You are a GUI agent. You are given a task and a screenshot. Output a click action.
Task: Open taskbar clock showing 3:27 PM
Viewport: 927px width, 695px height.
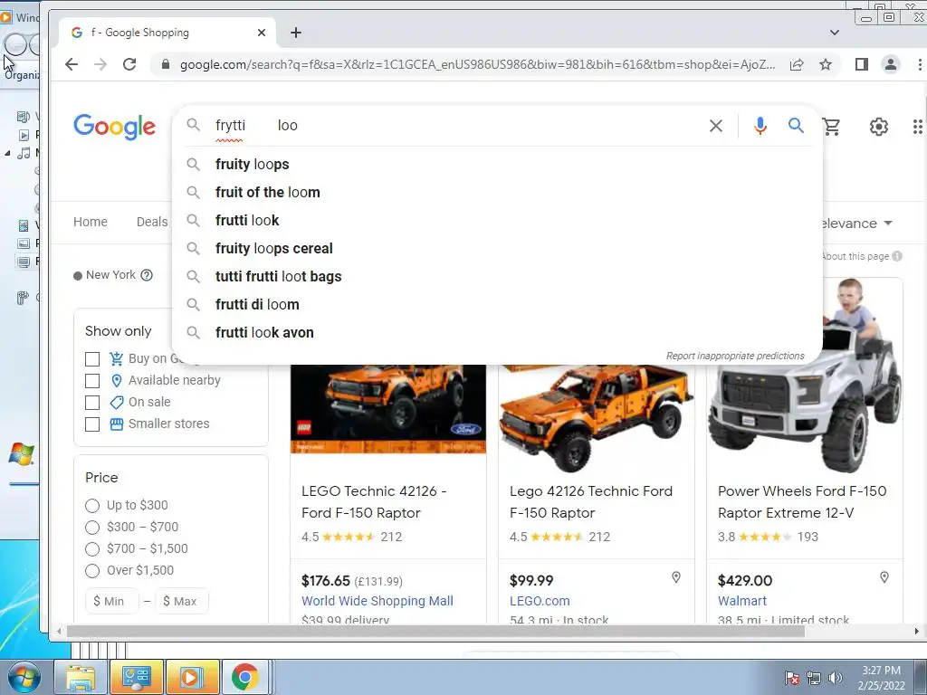point(881,678)
